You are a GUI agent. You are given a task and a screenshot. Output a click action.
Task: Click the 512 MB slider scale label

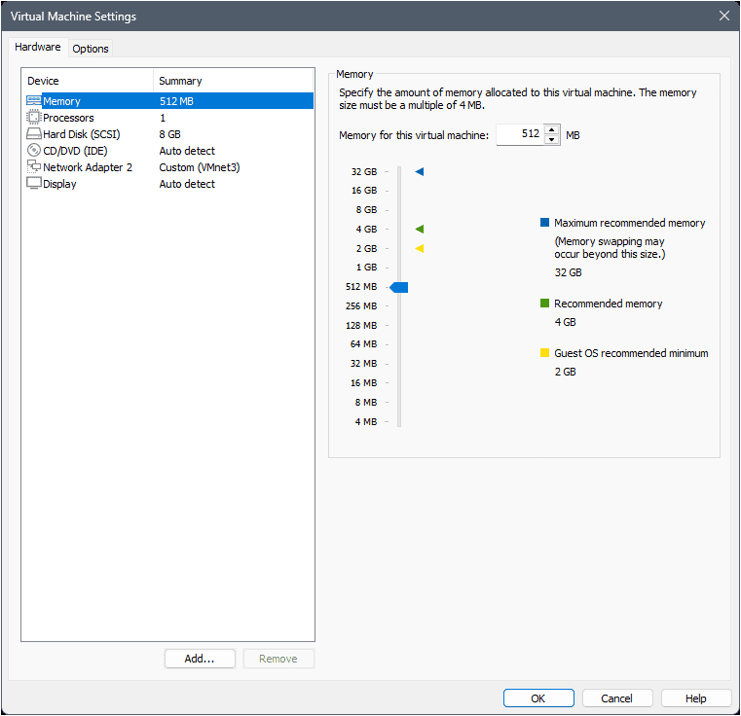pos(361,287)
